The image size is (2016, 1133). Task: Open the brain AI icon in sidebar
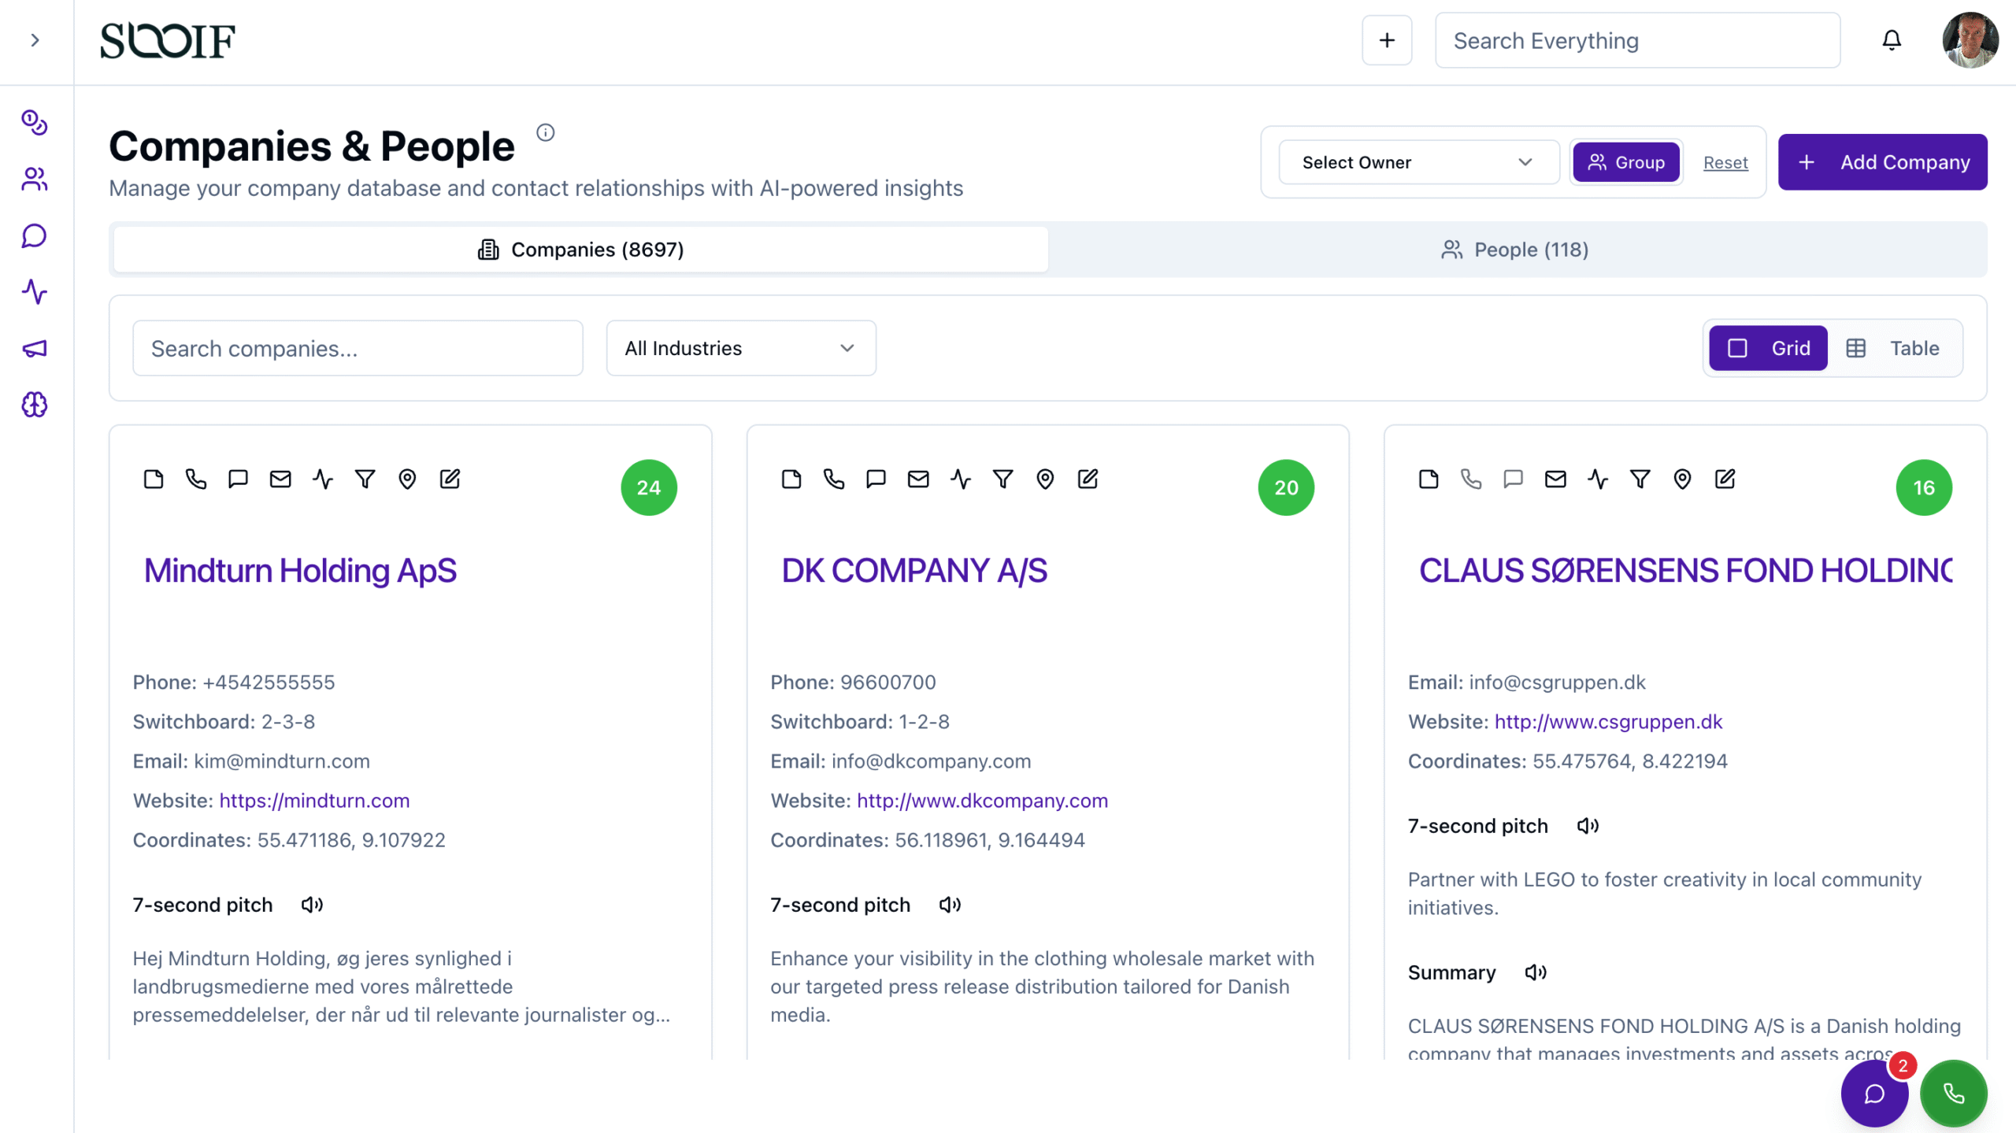[x=34, y=405]
